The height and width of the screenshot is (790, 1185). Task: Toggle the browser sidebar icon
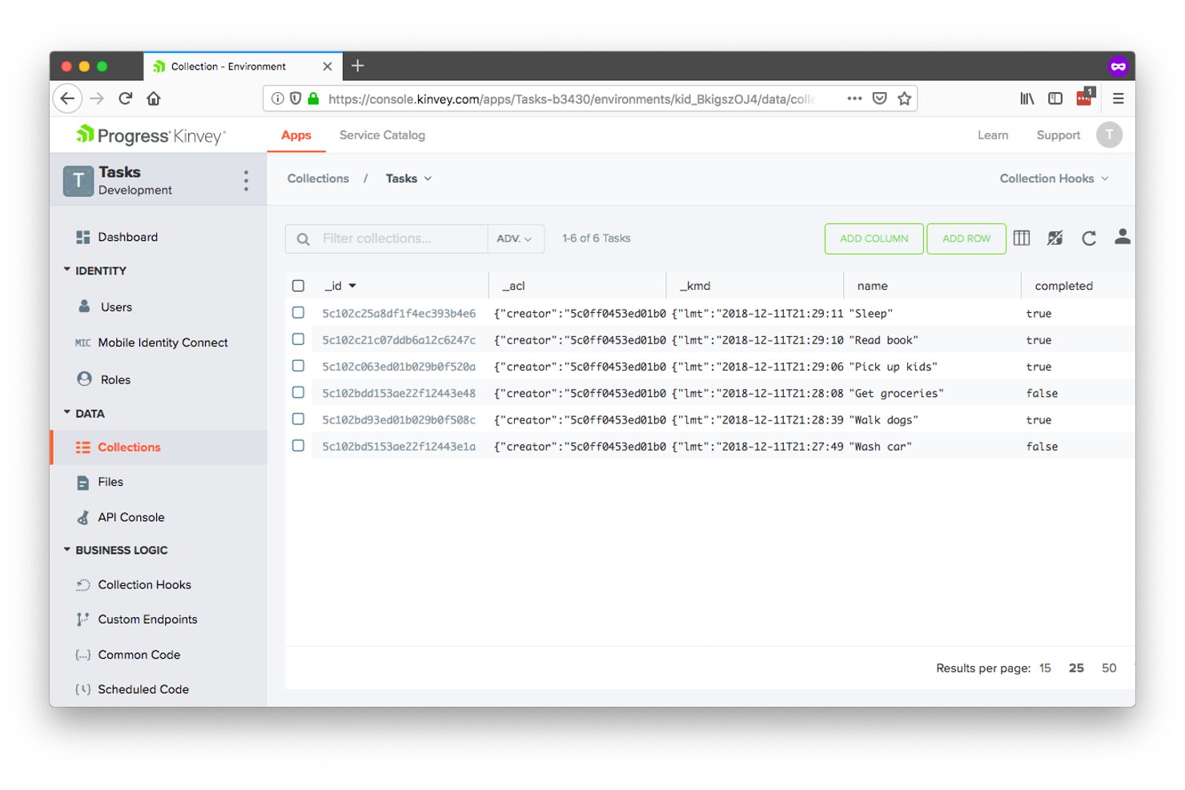[1055, 98]
